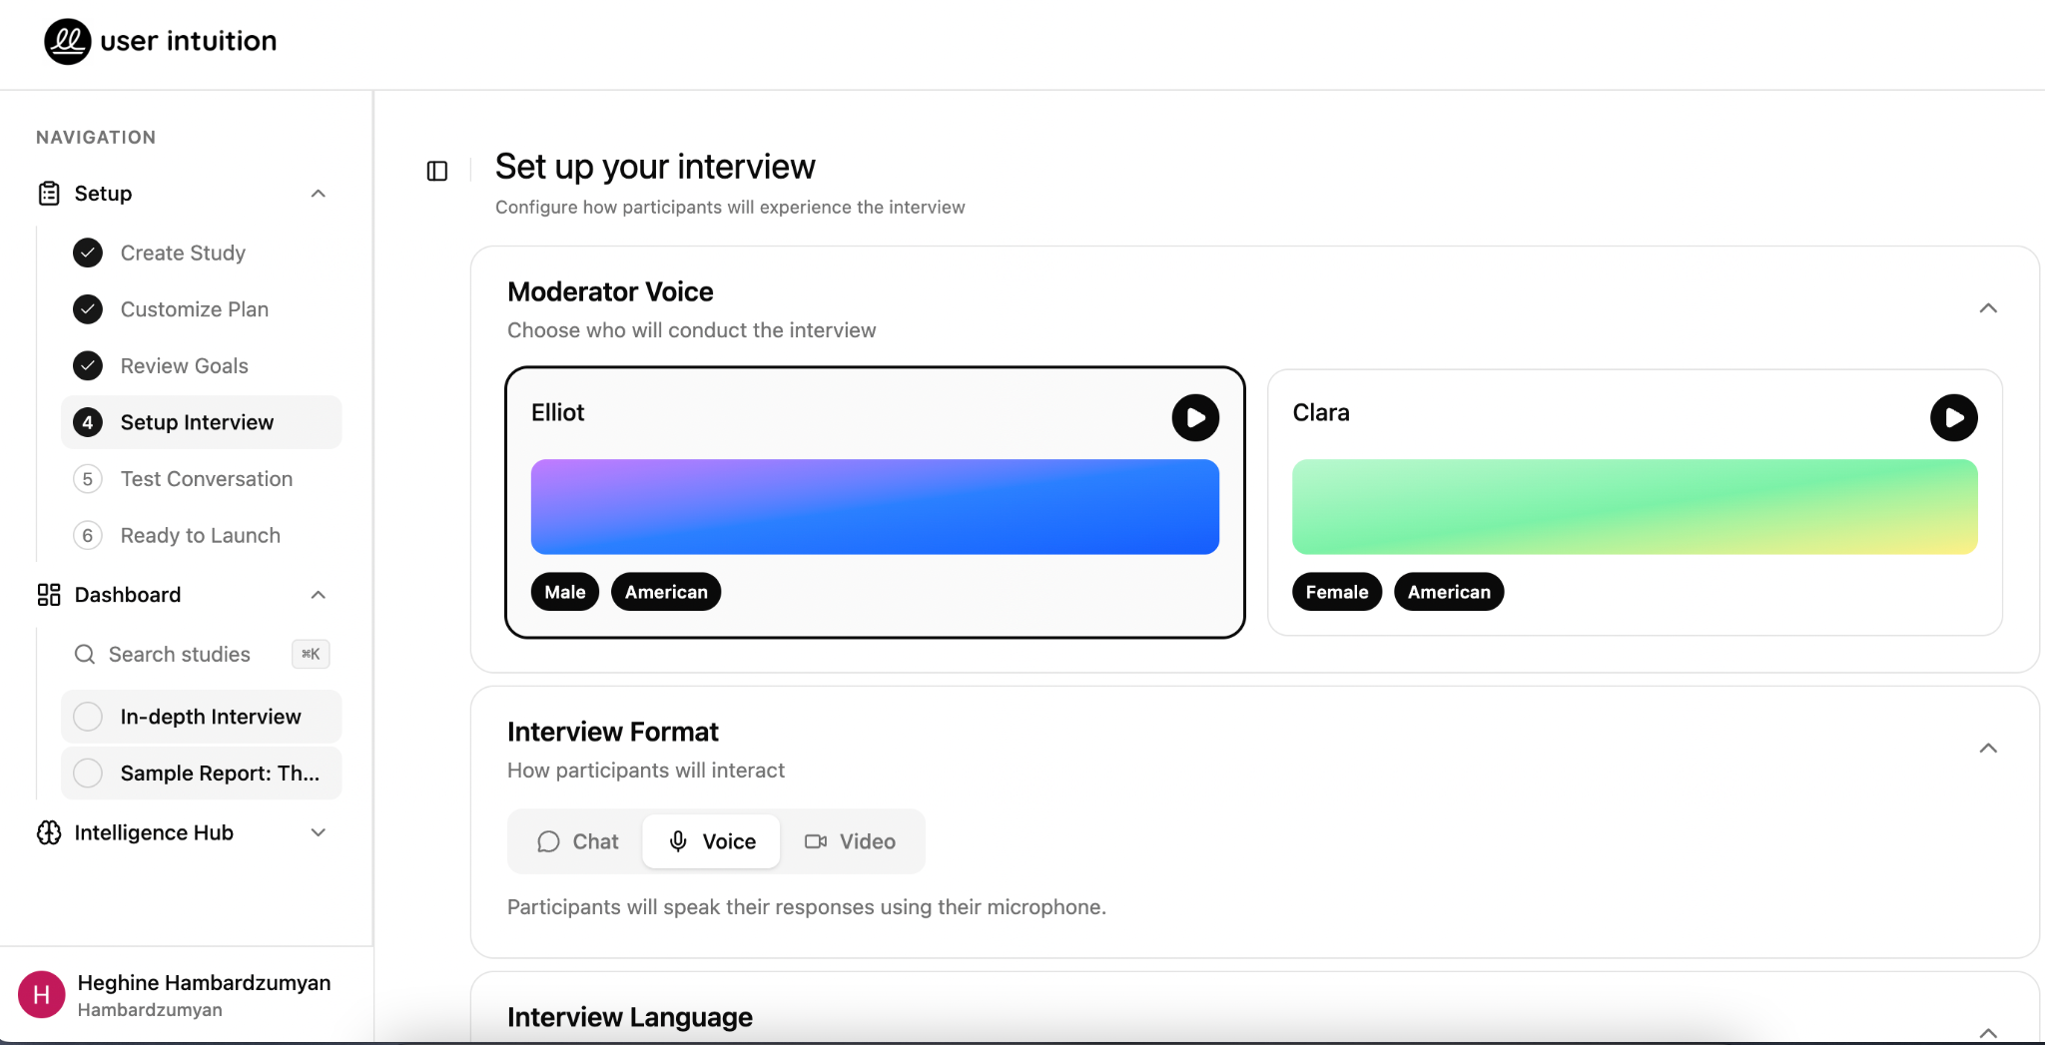Viewport: 2045px width, 1045px height.
Task: Click the Setup clipboard icon
Action: (49, 194)
